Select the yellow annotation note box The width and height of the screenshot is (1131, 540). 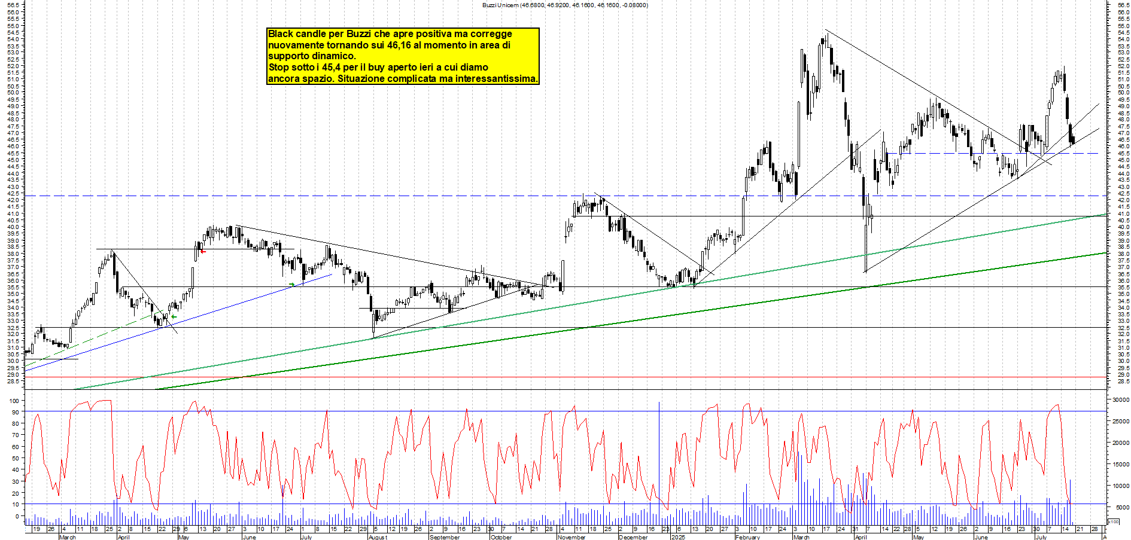pyautogui.click(x=403, y=56)
